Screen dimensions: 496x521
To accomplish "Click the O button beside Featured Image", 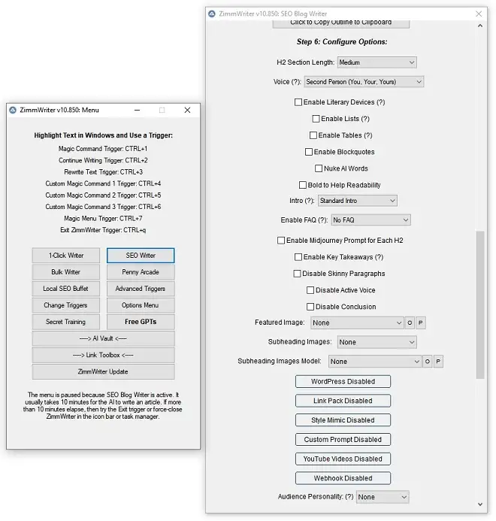I will click(410, 323).
